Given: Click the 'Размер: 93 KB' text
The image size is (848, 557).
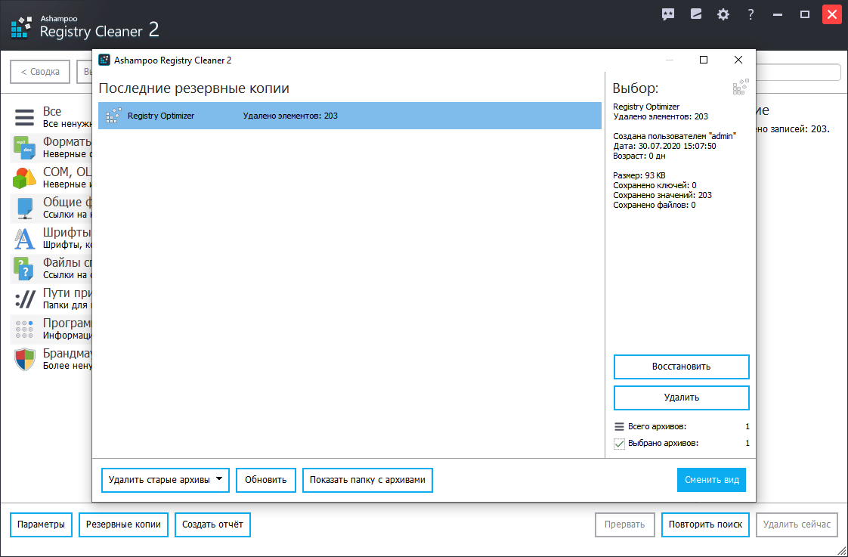Looking at the screenshot, I should click(639, 176).
